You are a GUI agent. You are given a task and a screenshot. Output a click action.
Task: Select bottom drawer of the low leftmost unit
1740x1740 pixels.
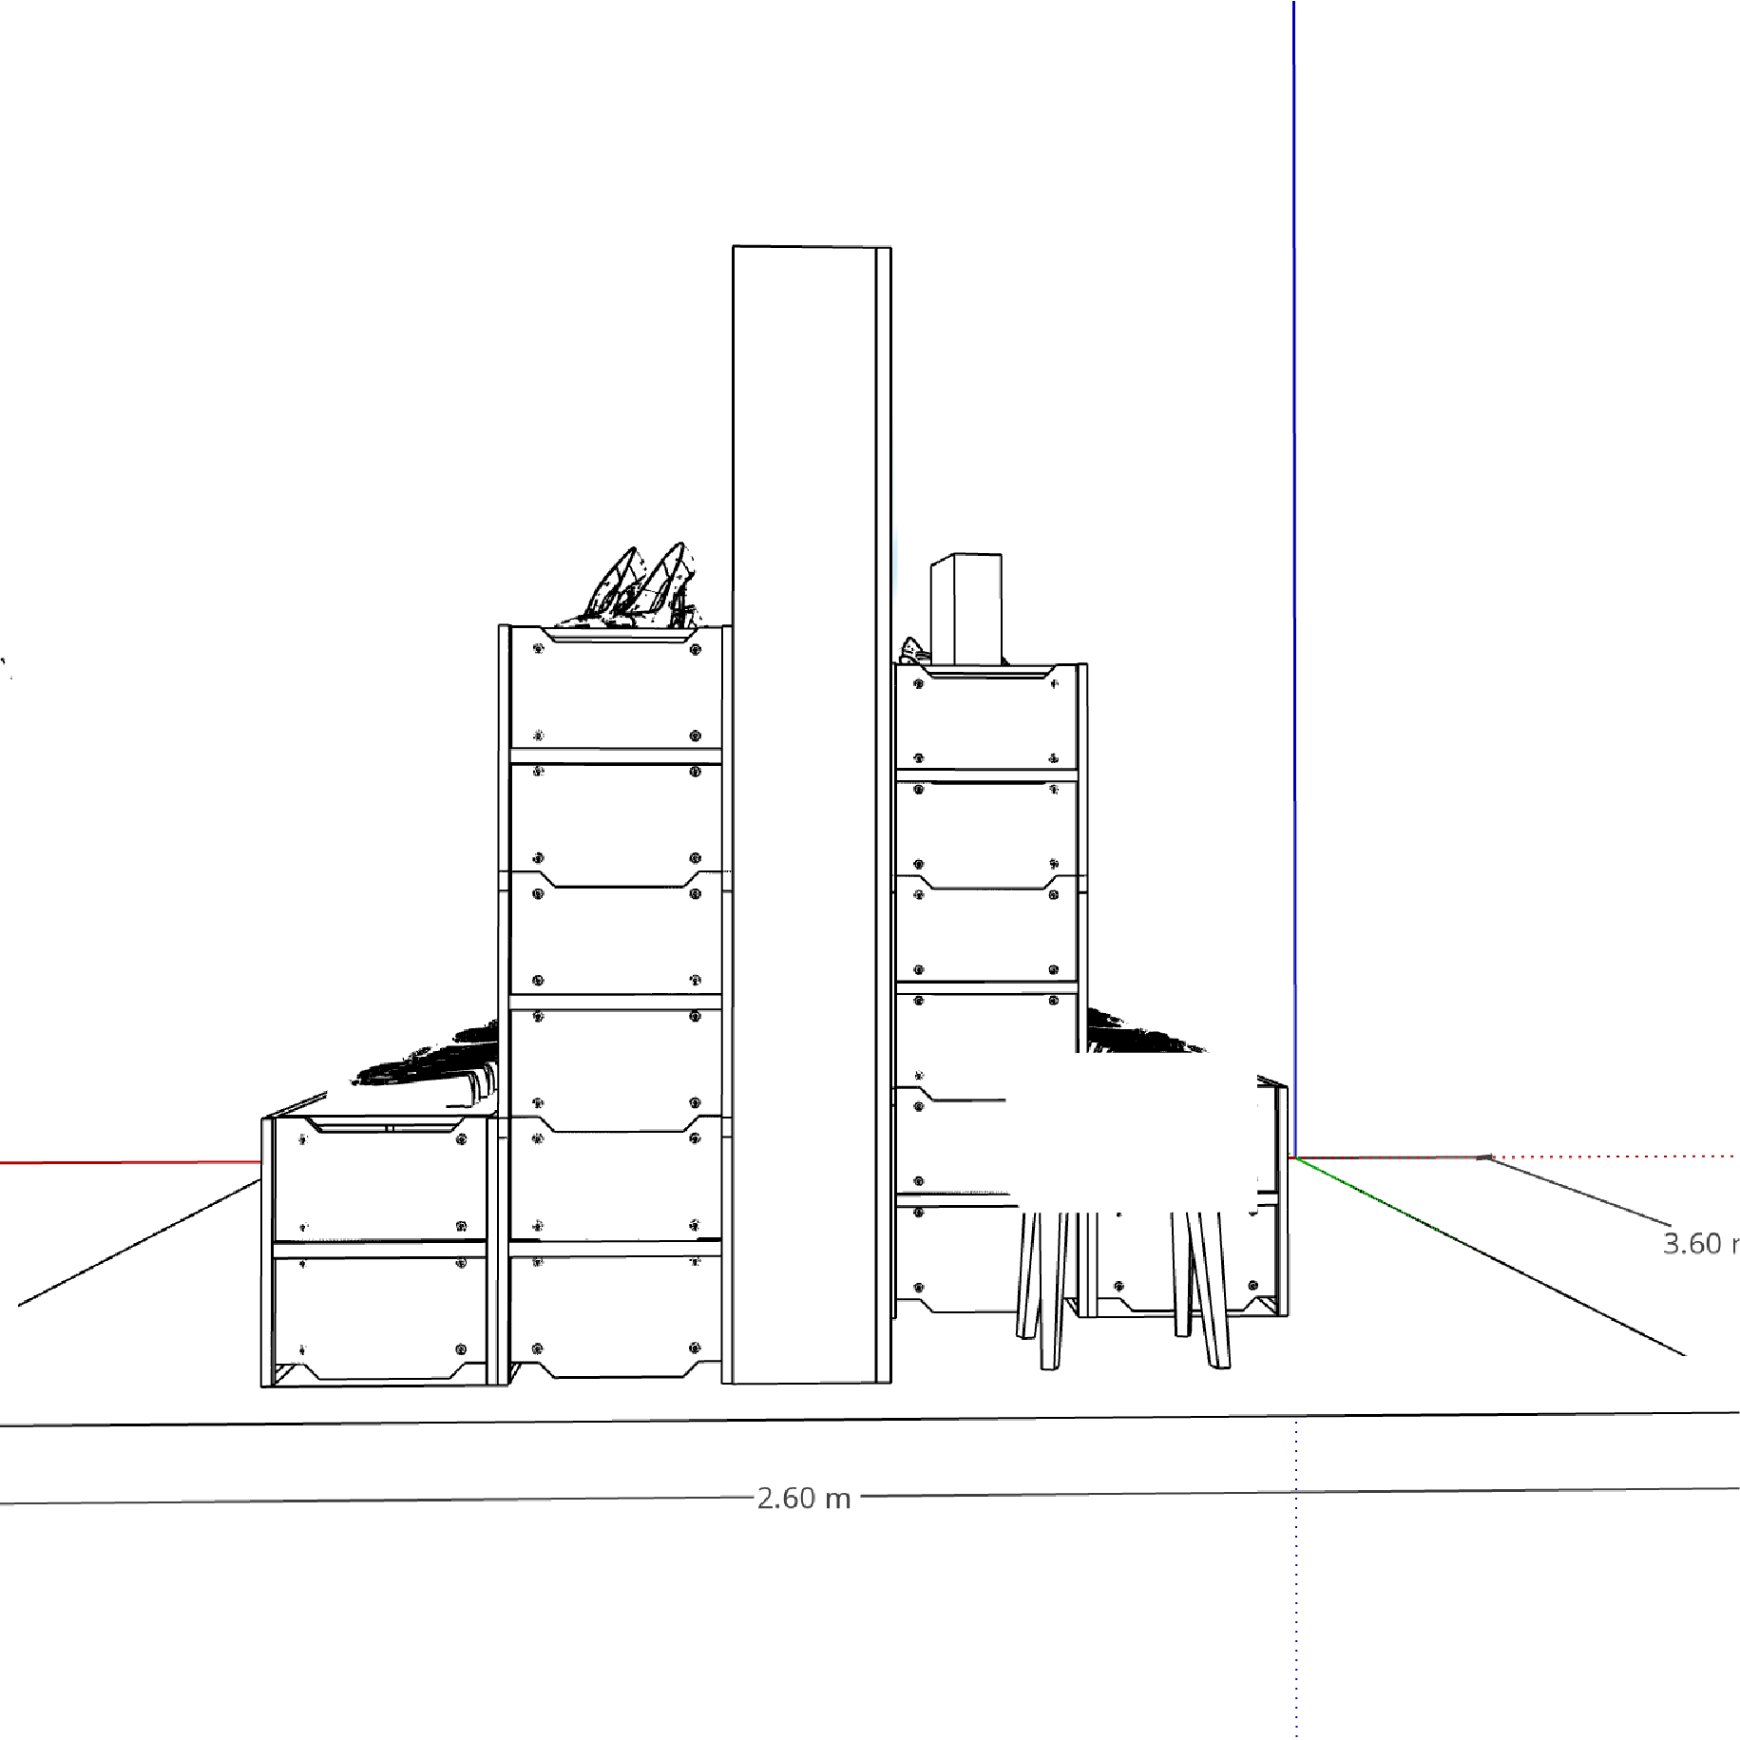coord(380,1316)
